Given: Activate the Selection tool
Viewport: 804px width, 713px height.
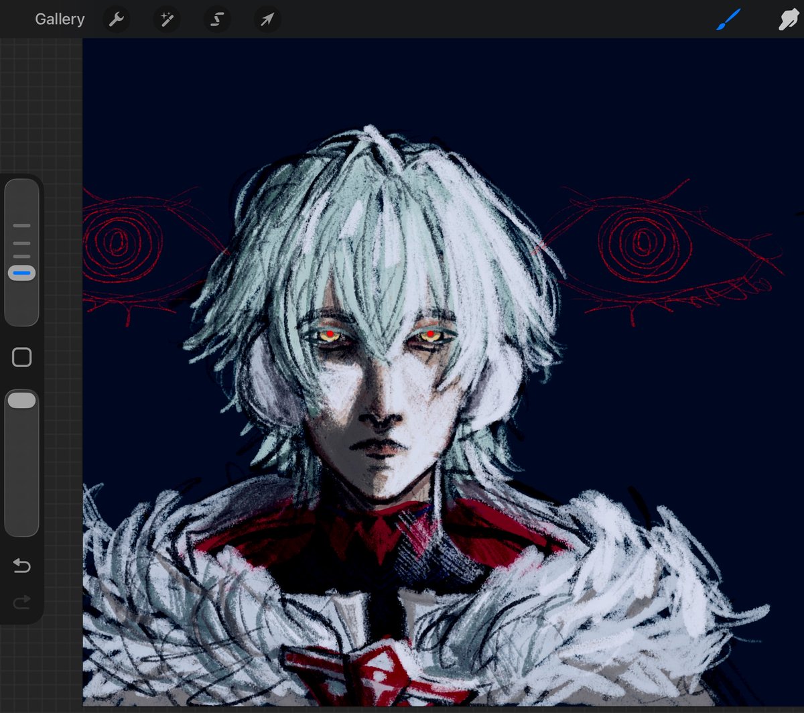Looking at the screenshot, I should (216, 19).
